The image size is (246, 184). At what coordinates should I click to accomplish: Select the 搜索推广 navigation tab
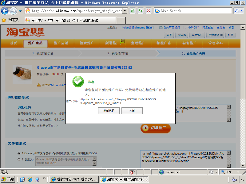87,43
